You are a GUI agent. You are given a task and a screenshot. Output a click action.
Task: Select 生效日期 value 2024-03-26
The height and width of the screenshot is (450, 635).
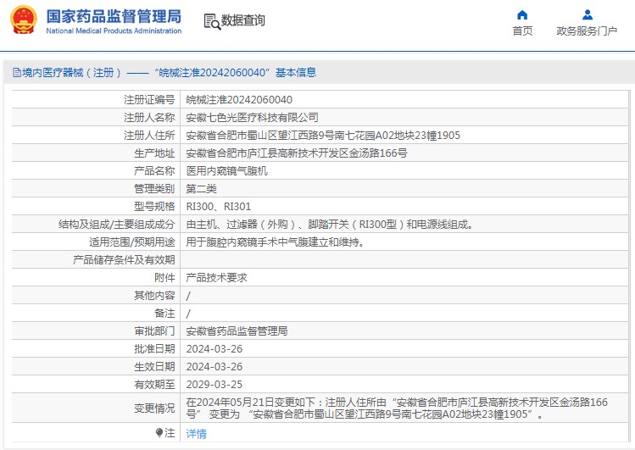click(214, 367)
